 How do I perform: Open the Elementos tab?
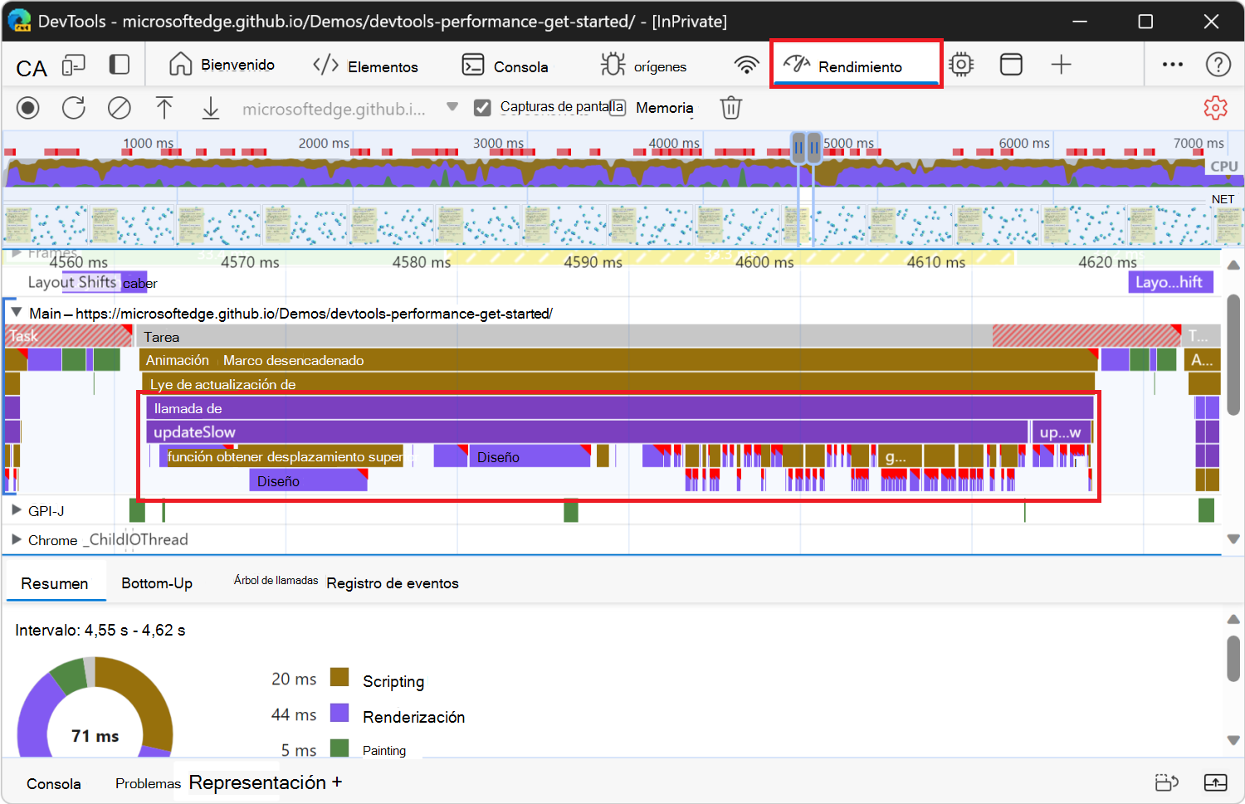[365, 66]
